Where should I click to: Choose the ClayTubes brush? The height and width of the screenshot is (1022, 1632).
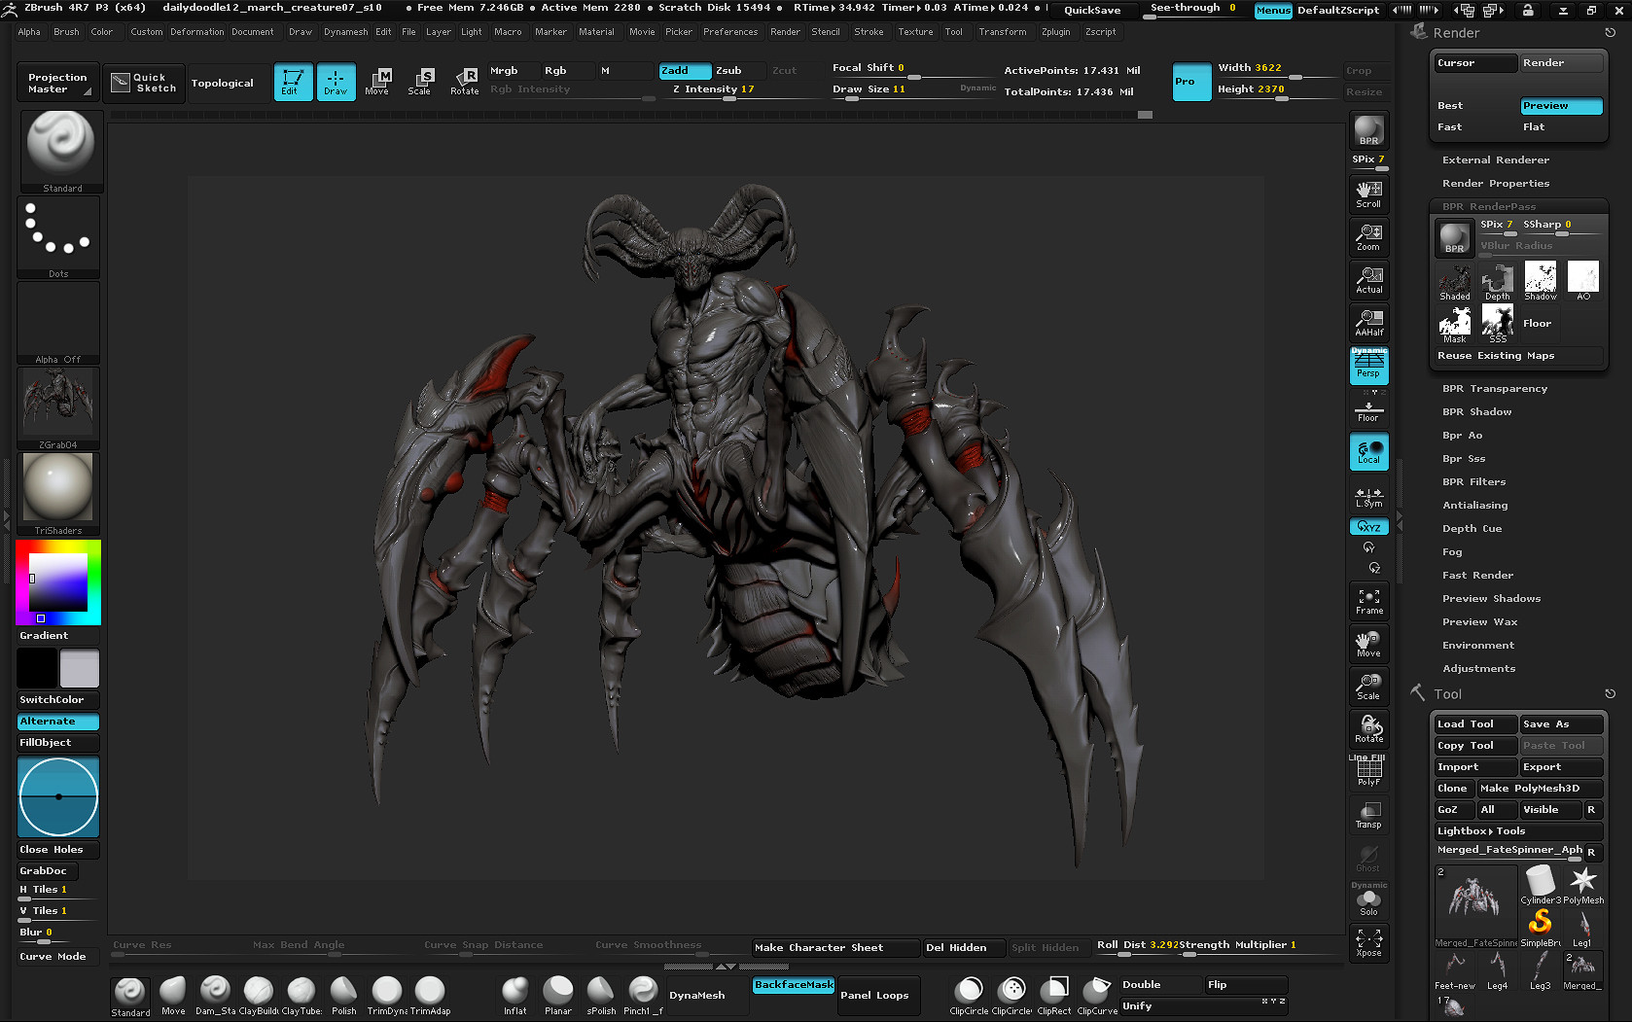tap(302, 996)
